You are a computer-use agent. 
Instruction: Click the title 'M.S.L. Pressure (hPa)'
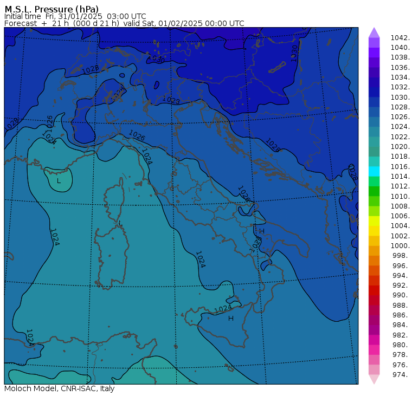pyautogui.click(x=51, y=9)
